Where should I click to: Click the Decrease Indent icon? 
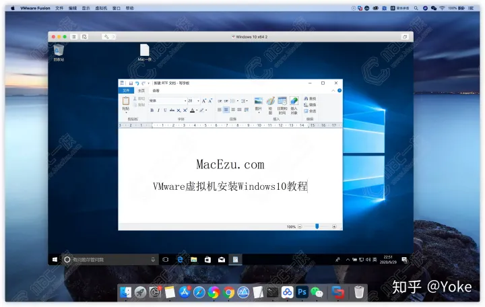click(x=220, y=101)
